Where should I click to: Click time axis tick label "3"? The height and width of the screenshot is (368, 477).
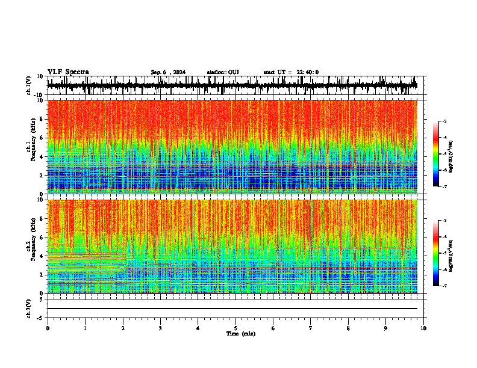[x=160, y=328]
